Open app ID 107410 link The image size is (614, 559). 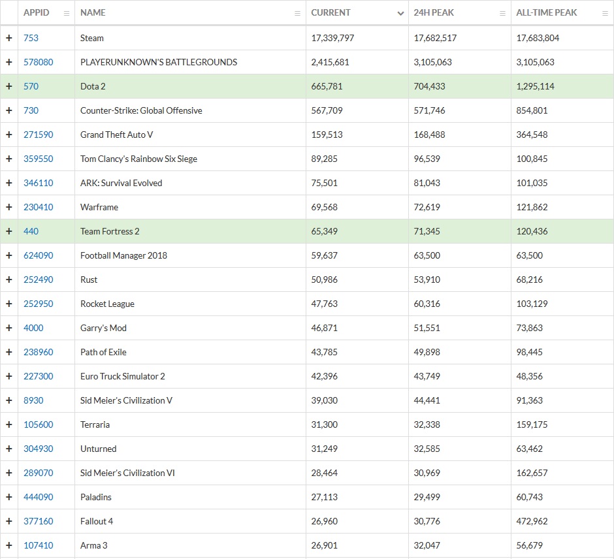click(x=39, y=545)
